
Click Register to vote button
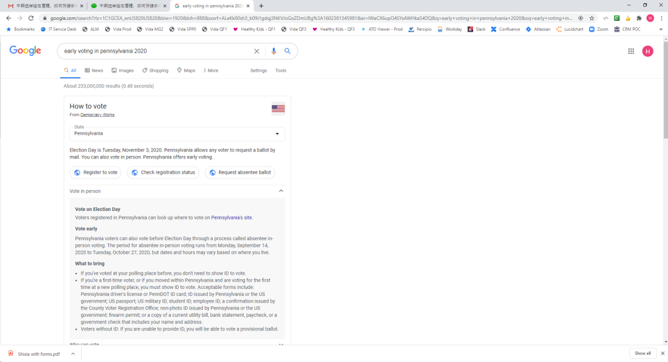coord(96,173)
